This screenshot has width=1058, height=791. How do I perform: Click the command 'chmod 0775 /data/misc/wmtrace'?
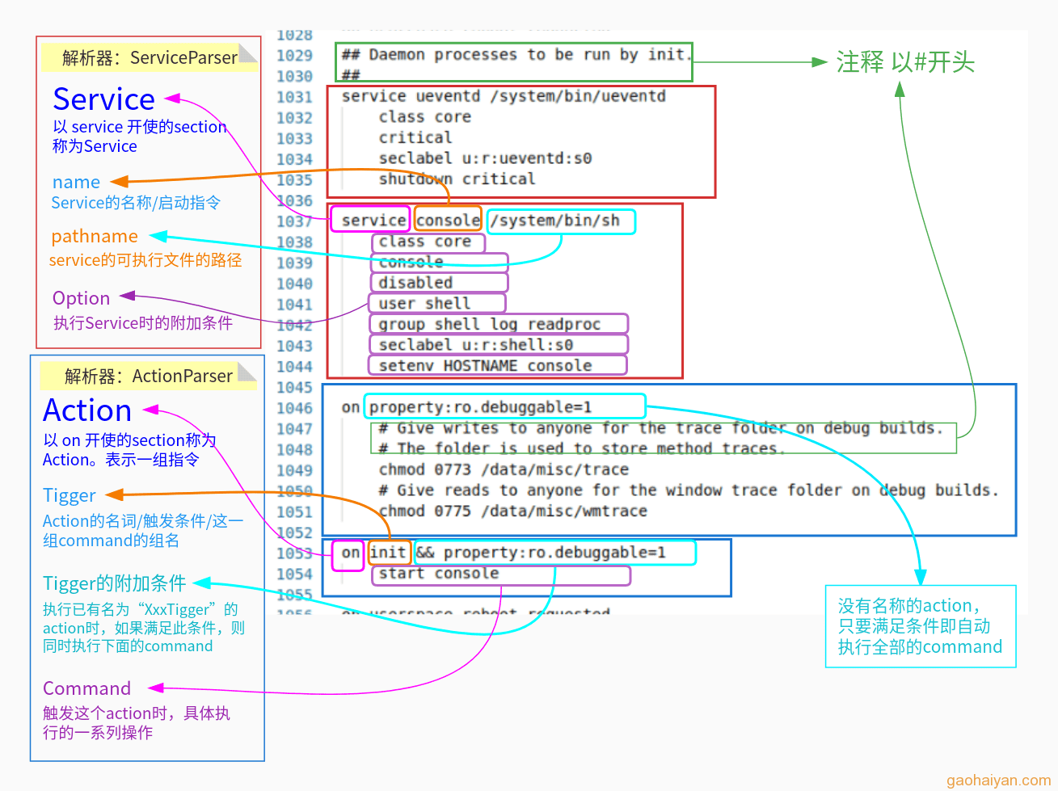click(x=513, y=511)
